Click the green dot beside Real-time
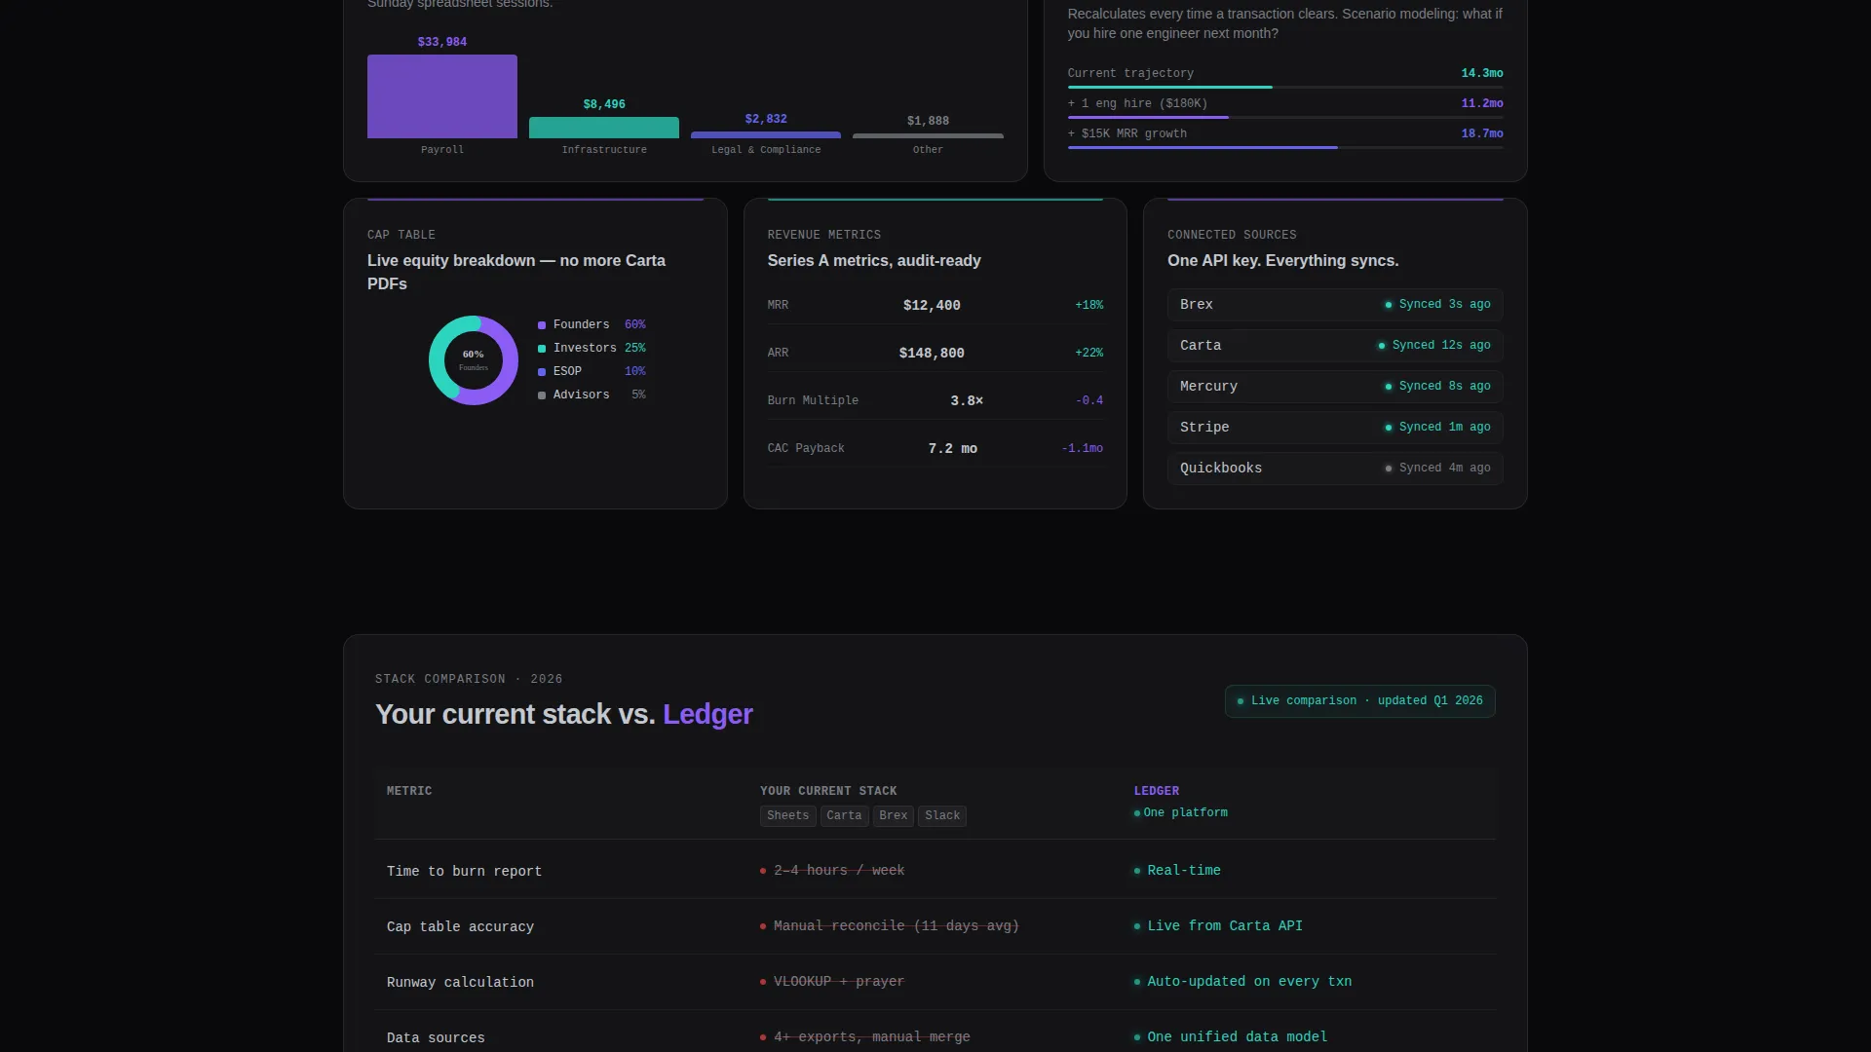The image size is (1871, 1052). click(x=1137, y=871)
